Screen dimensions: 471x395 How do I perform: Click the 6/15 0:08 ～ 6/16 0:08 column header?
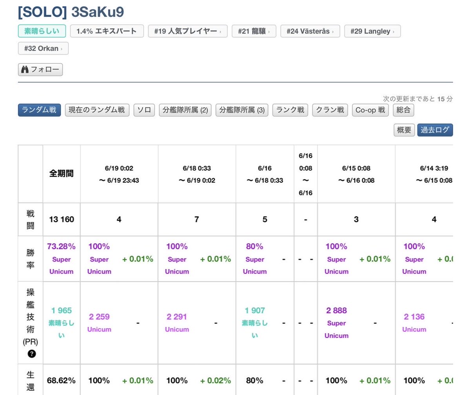(356, 174)
